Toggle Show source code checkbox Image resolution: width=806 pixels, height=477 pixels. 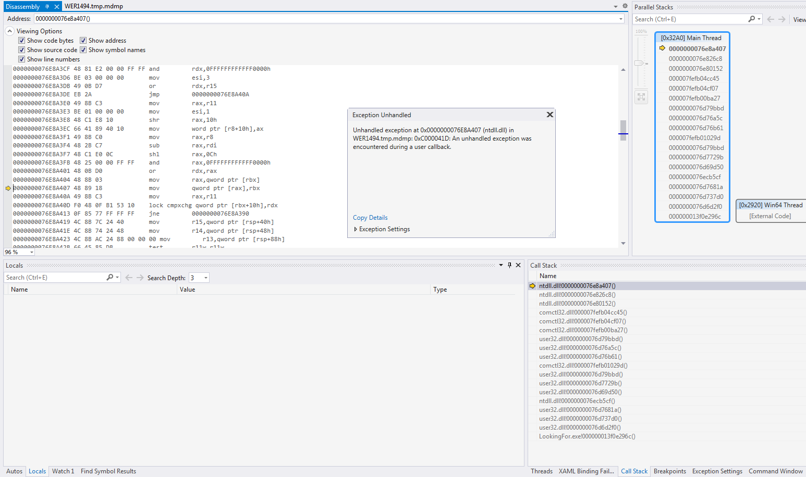[21, 50]
